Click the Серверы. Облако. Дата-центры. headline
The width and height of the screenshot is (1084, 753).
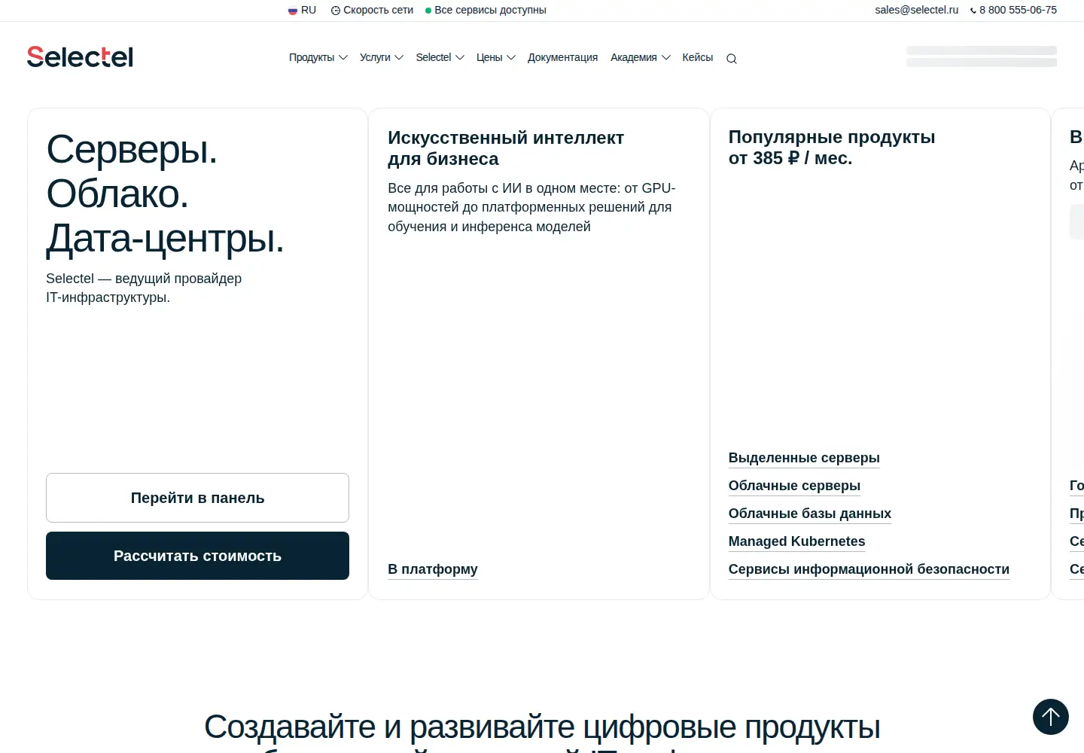coord(166,194)
